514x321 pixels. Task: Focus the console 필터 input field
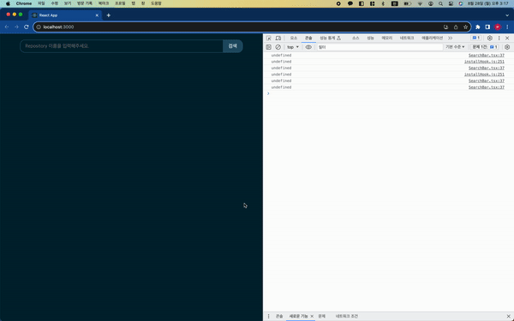pos(380,47)
